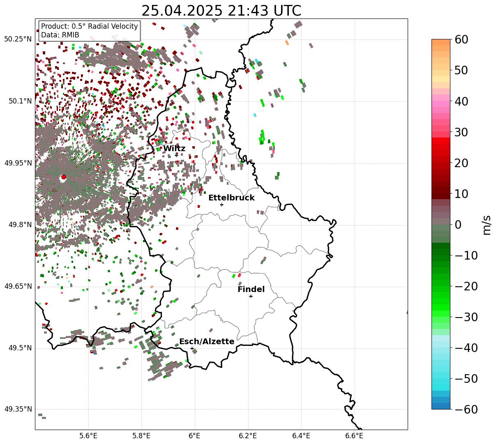
Task: Click the Findel location cross marker
Action: (x=251, y=296)
